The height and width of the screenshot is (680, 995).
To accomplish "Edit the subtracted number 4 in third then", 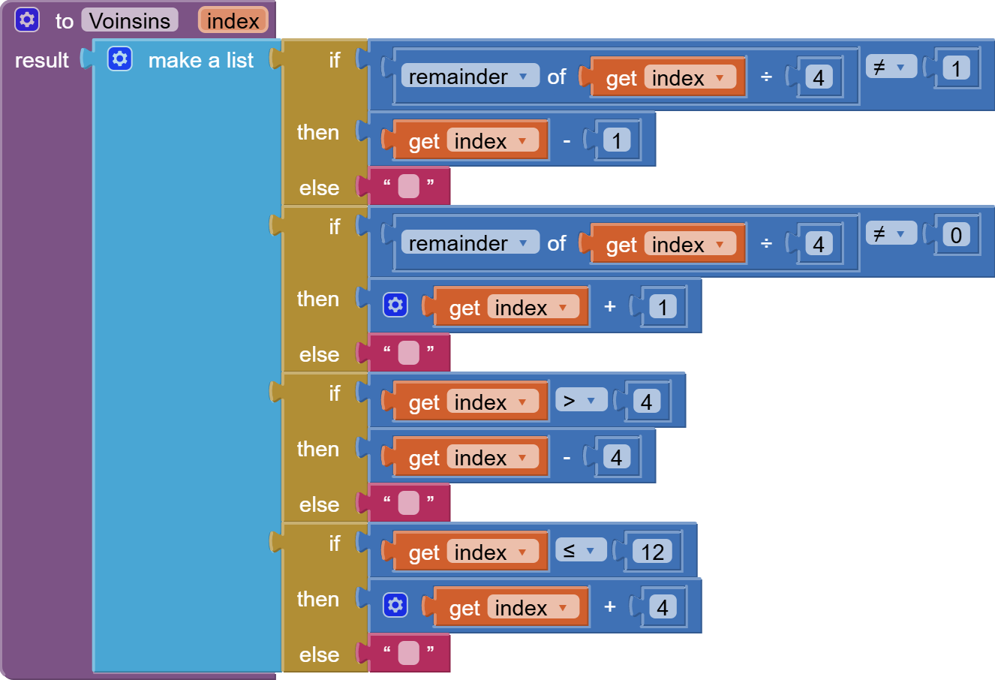I will (x=616, y=457).
